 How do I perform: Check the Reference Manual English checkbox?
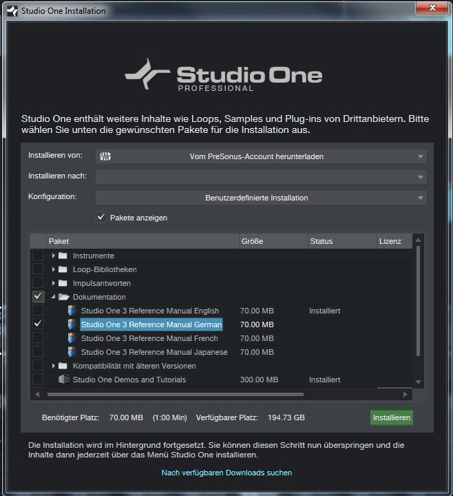[x=38, y=310]
